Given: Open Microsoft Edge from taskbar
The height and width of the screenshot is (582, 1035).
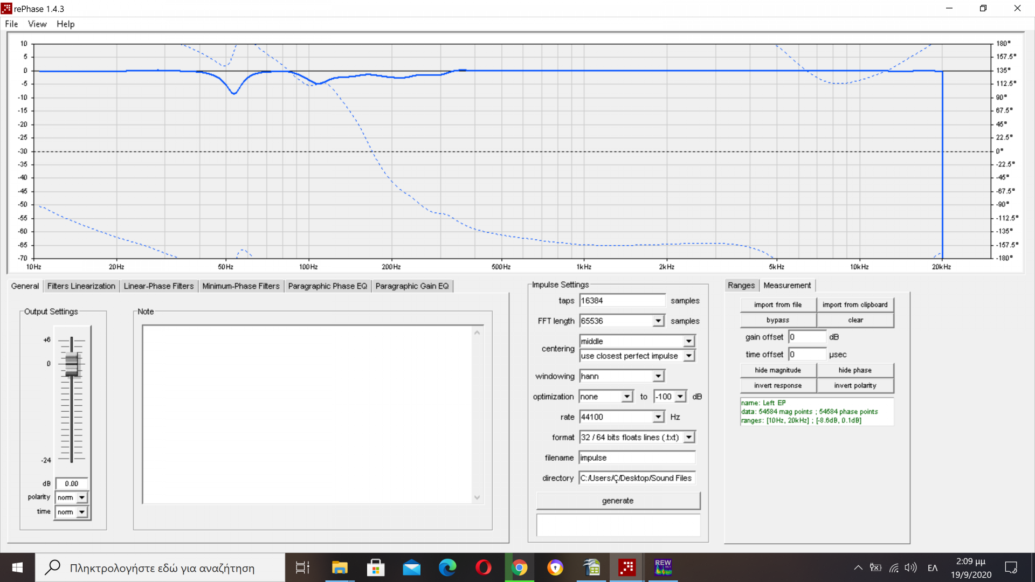Looking at the screenshot, I should pos(447,567).
